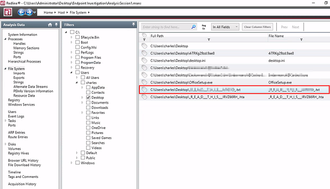Check the Downloads folder checkbox

(x=88, y=108)
